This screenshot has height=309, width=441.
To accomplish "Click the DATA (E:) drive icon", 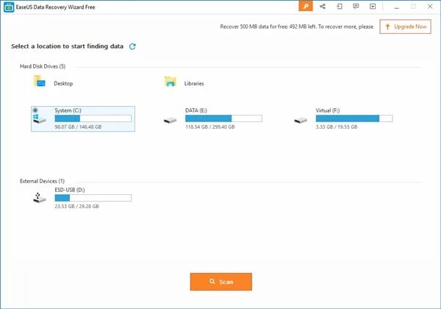I will pos(171,121).
